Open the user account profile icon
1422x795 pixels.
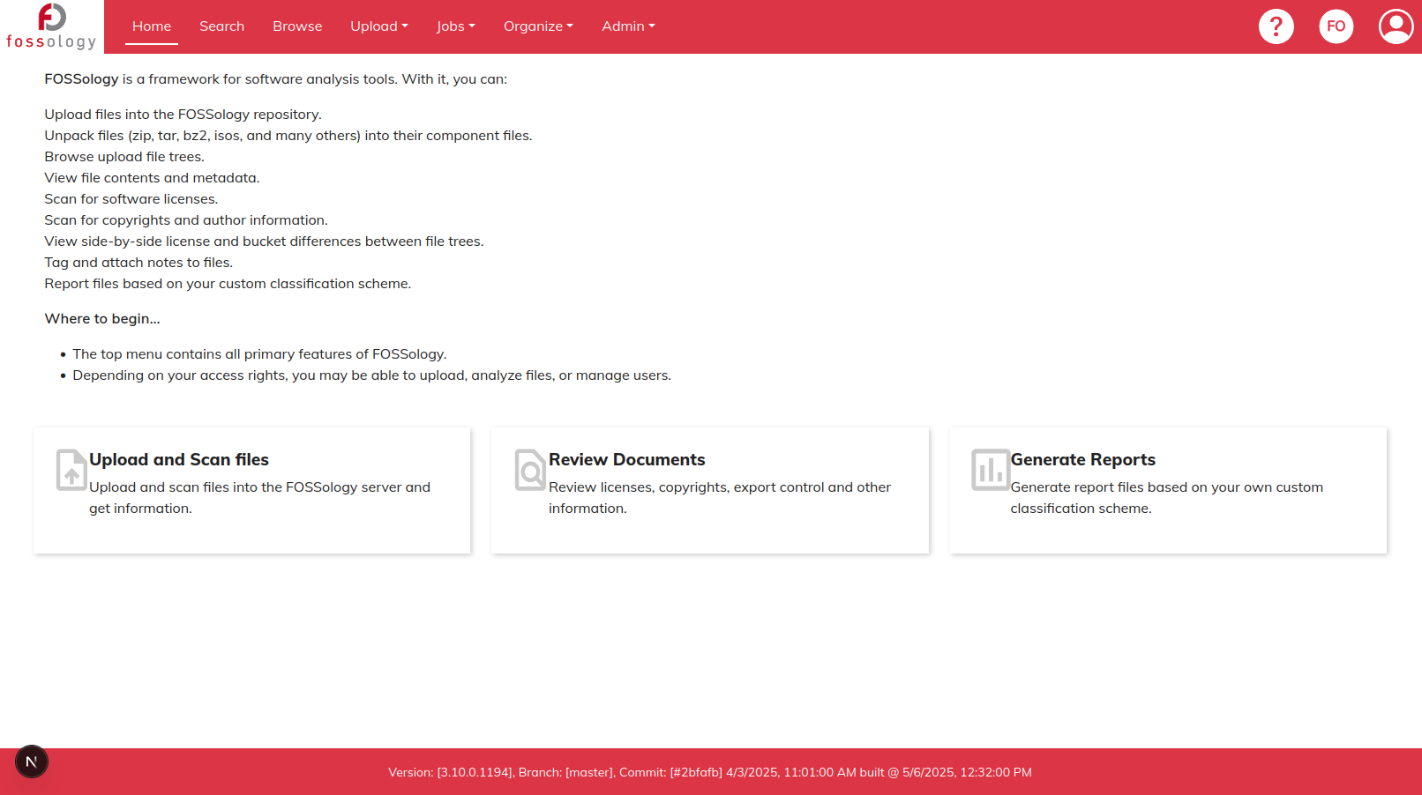(x=1396, y=26)
